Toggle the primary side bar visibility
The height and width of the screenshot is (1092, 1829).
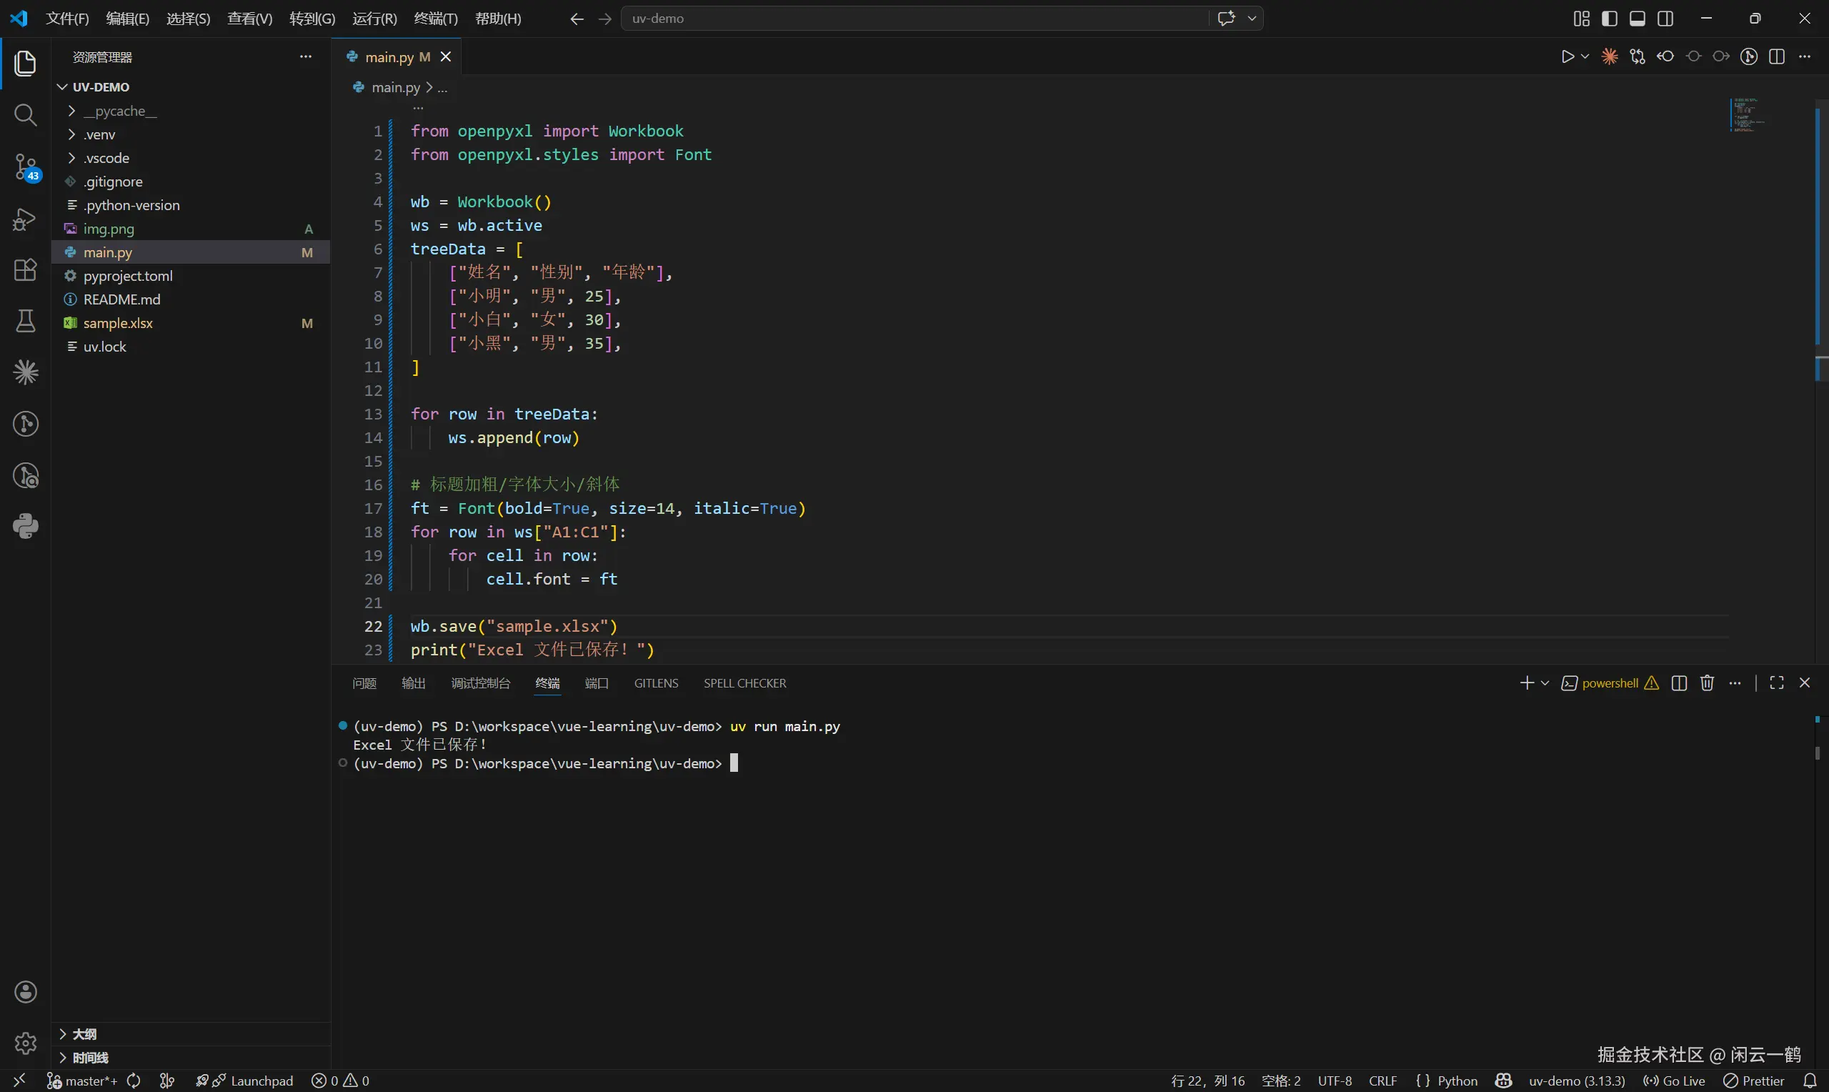pos(1609,19)
